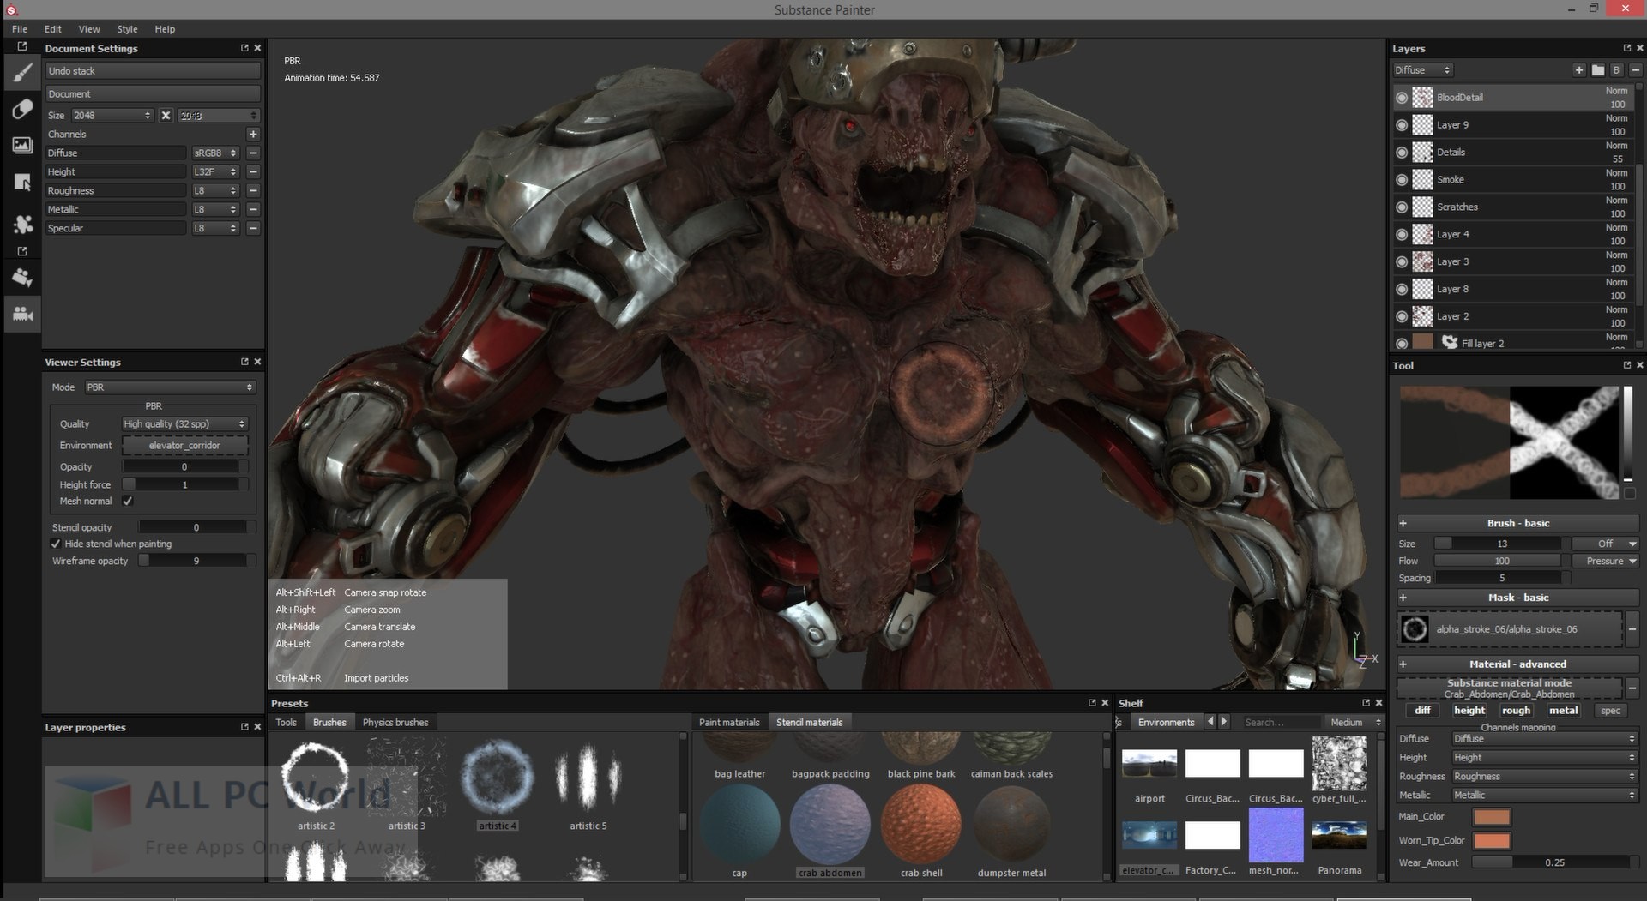Viewport: 1647px width, 901px height.
Task: Switch to Physics brushes tab
Action: tap(395, 723)
